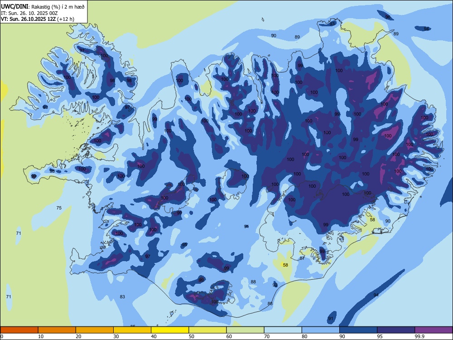Click the amber 20–30 legend swatch

pos(95,330)
